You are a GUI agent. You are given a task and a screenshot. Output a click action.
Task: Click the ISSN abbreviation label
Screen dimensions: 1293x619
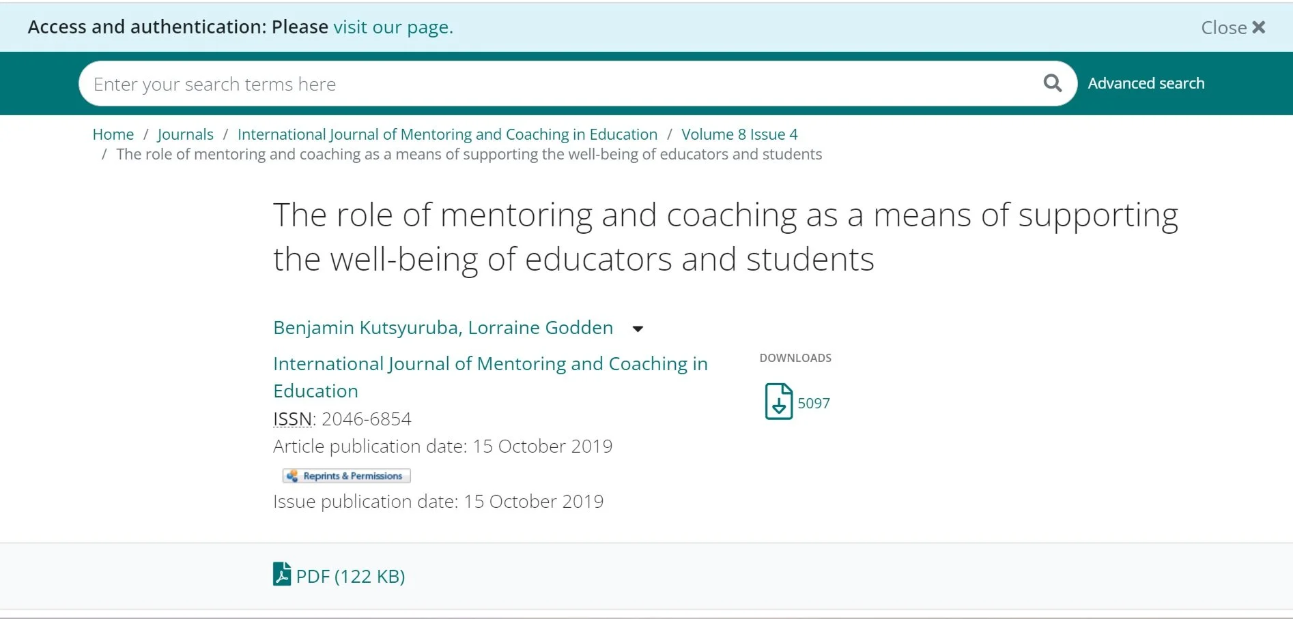(x=293, y=419)
